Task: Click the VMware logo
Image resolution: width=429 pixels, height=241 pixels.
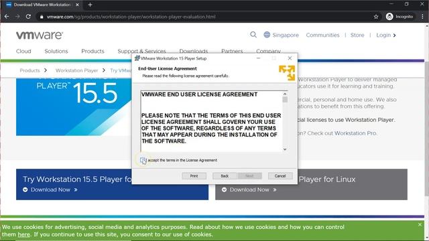Action: coord(40,35)
